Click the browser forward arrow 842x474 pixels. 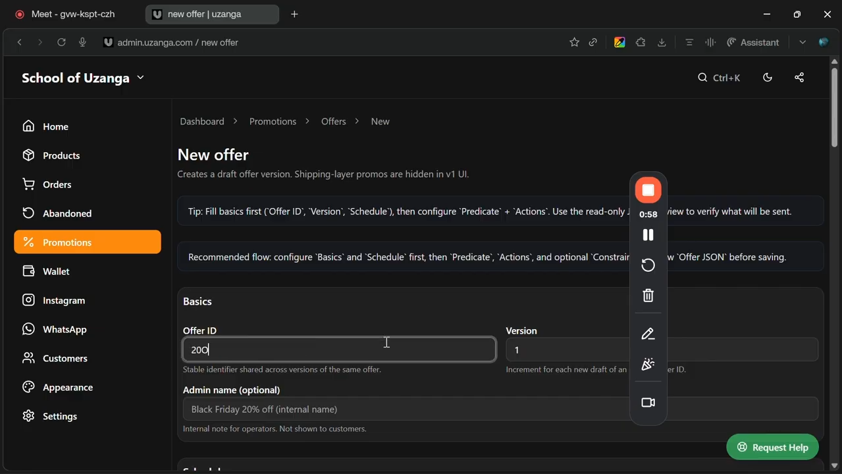pos(40,42)
